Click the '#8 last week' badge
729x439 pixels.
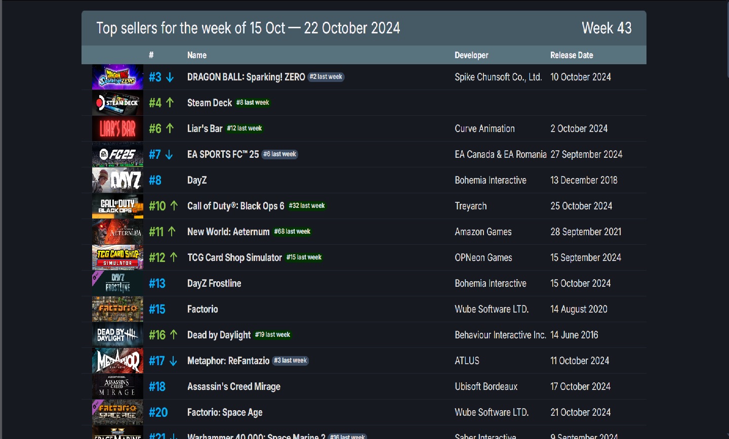click(x=253, y=103)
